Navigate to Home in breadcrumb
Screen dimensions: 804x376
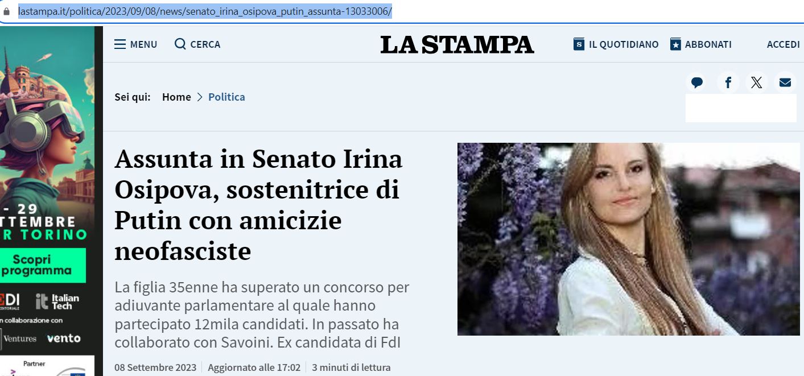coord(176,97)
